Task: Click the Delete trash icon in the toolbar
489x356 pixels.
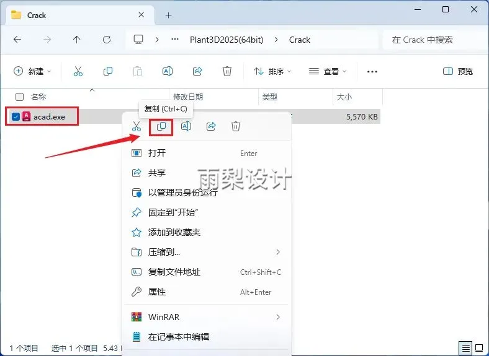Action: (227, 71)
